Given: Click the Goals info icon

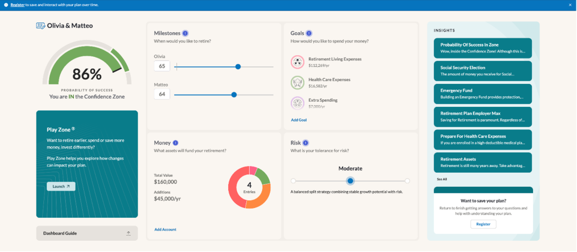Looking at the screenshot, I should click(x=308, y=33).
